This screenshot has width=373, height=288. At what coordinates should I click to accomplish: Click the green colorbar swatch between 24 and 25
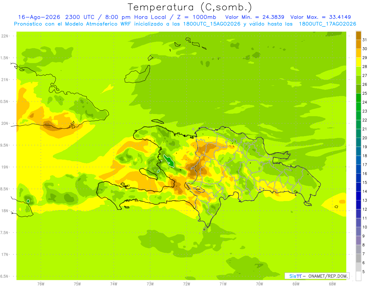(x=358, y=98)
